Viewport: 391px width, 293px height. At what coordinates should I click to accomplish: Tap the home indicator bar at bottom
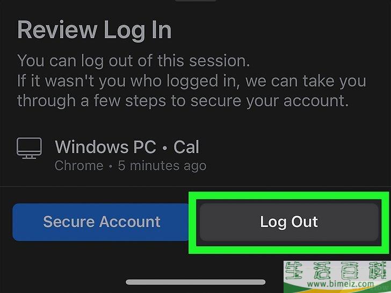[195, 282]
